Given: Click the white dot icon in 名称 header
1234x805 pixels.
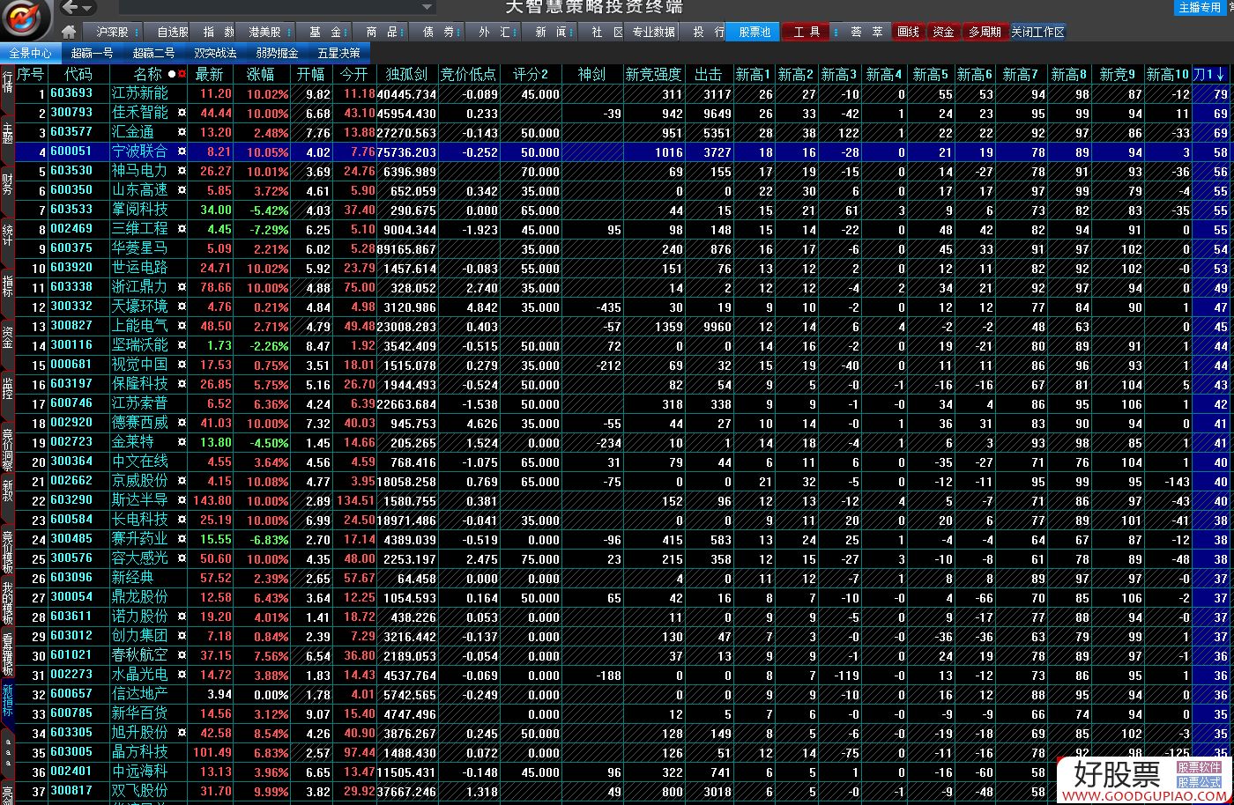Looking at the screenshot, I should [172, 74].
